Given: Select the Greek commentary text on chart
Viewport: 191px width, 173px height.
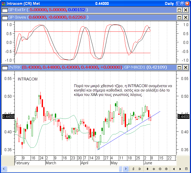Looking at the screenshot, I should tap(123, 90).
